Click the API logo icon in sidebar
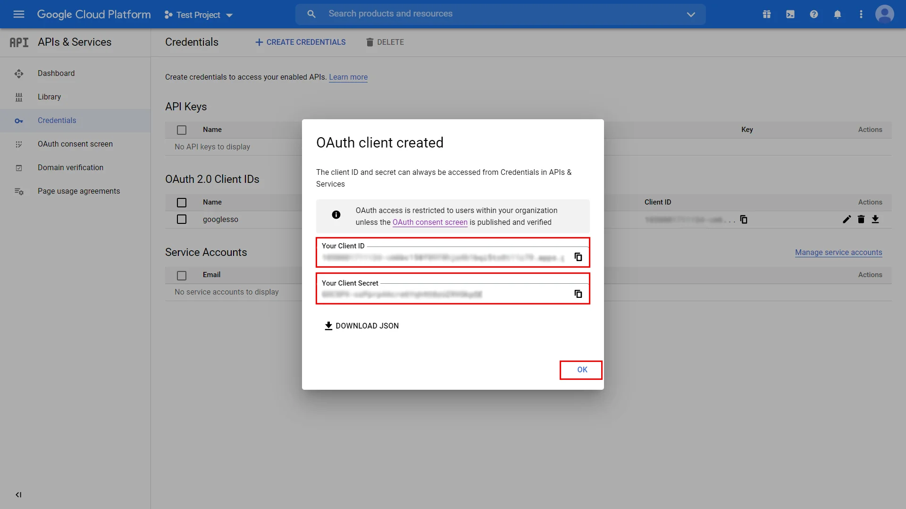 (x=19, y=42)
